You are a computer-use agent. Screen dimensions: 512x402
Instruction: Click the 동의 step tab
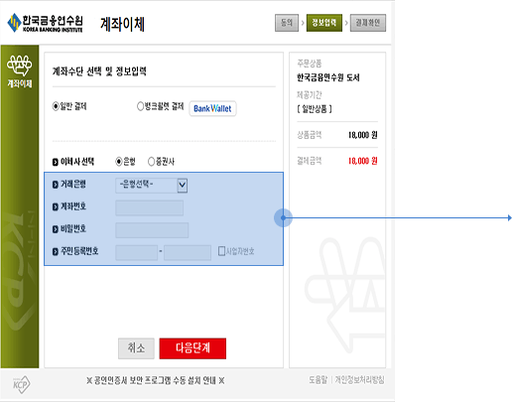pos(287,23)
